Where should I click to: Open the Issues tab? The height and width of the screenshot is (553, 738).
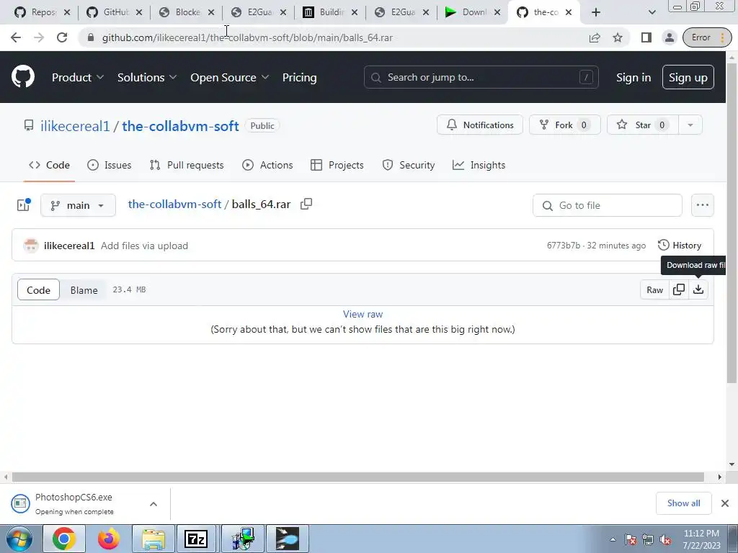[110, 165]
